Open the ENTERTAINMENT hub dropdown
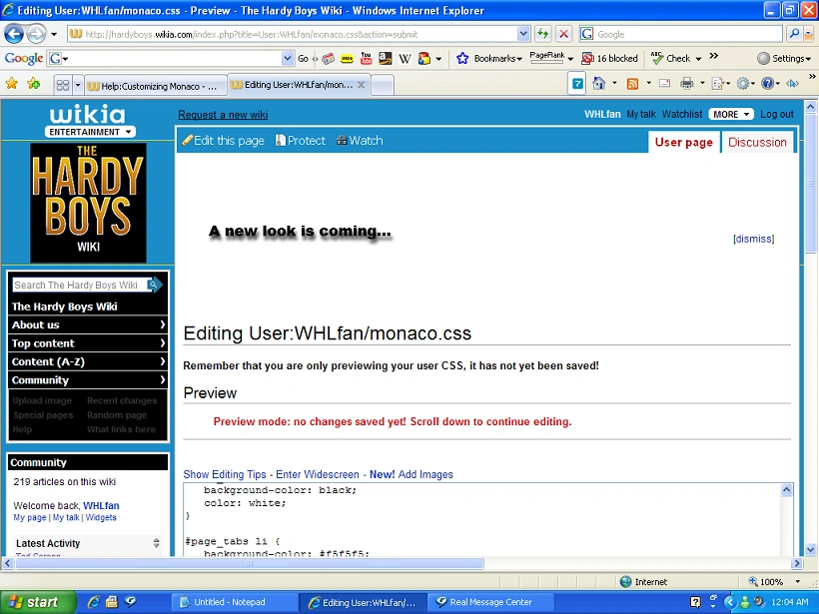 coord(90,132)
